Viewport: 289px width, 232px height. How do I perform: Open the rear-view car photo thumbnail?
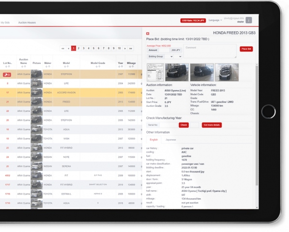click(x=202, y=72)
